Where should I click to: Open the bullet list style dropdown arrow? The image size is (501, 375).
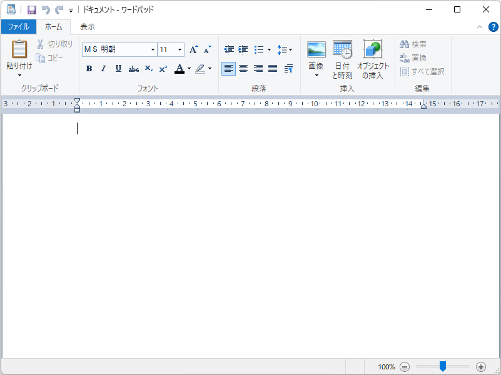click(x=269, y=49)
